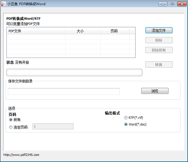Click the 页码 column header
Screen dimensions: 188x162
coord(115,31)
